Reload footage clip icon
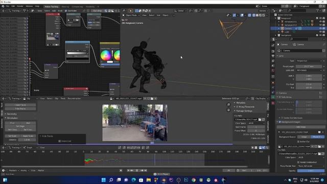 (263, 119)
